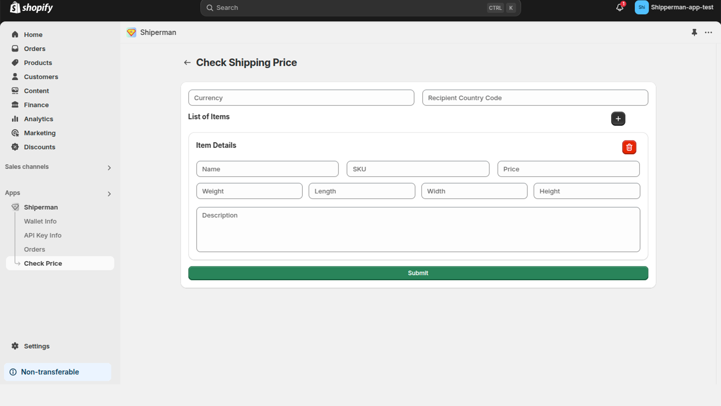
Task: Focus the top Search bar
Action: click(351, 8)
